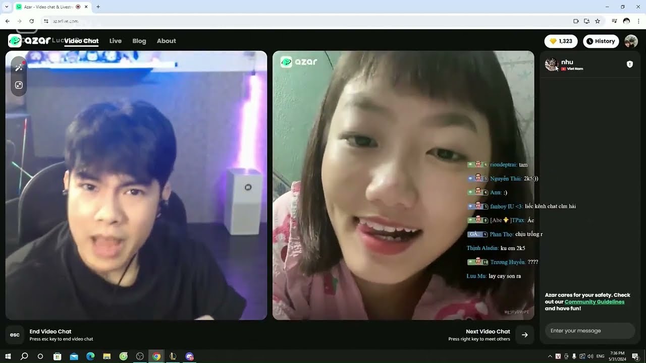Open the Mail app in the taskbar
The width and height of the screenshot is (646, 363).
click(74, 356)
